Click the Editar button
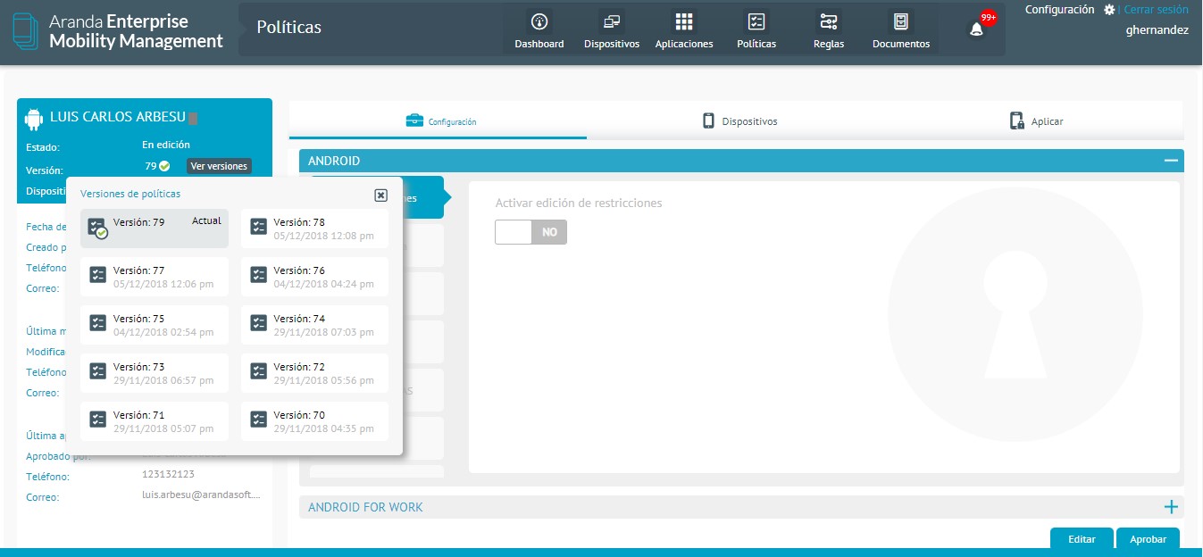The width and height of the screenshot is (1203, 557). click(x=1082, y=539)
